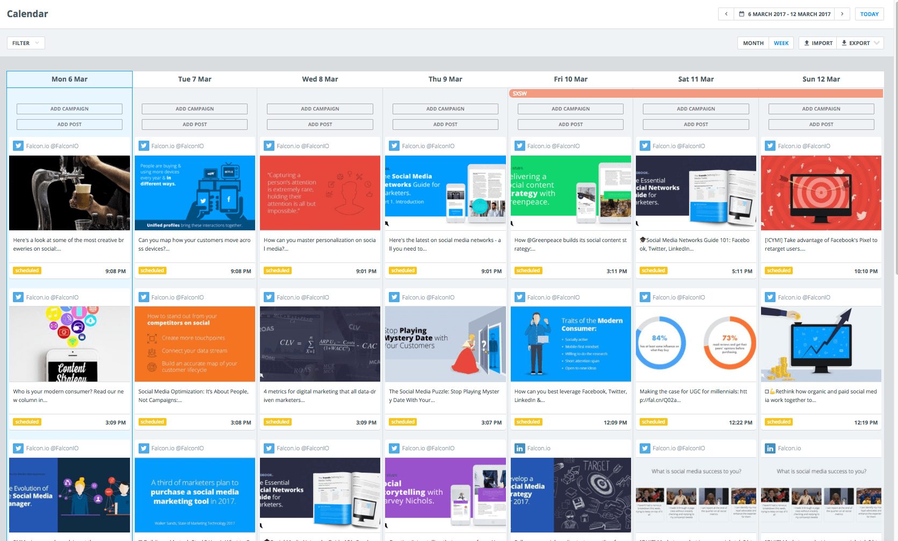Open the SXSW campaign bar
Screen dimensions: 898x541
[x=696, y=93]
